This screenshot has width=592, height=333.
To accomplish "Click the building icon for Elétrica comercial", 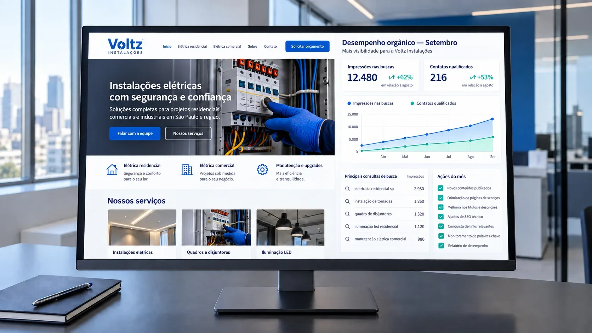I will (x=187, y=170).
